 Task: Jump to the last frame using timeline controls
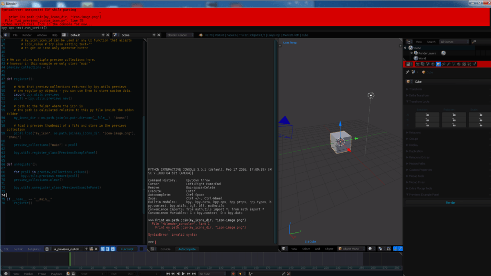click(x=193, y=272)
